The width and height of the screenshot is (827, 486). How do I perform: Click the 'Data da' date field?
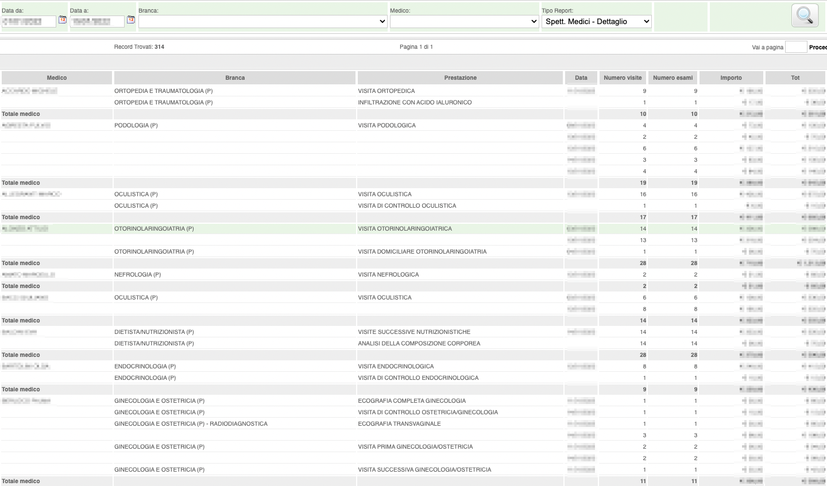29,21
